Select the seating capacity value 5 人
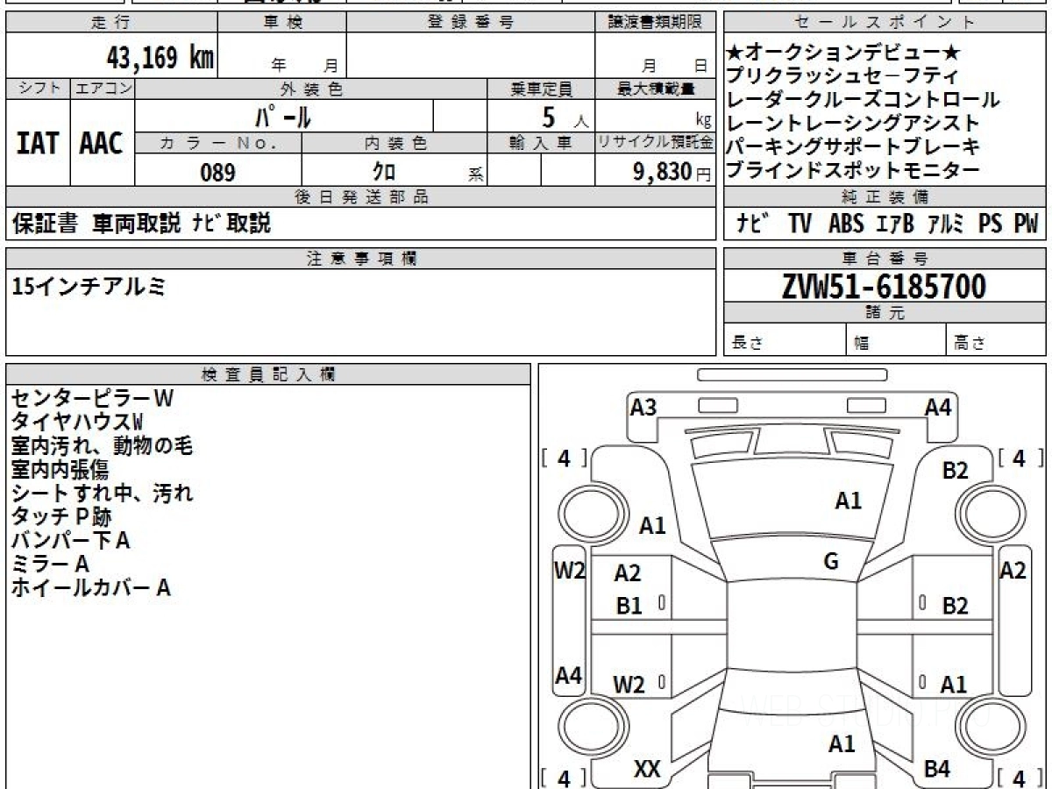 (x=566, y=116)
